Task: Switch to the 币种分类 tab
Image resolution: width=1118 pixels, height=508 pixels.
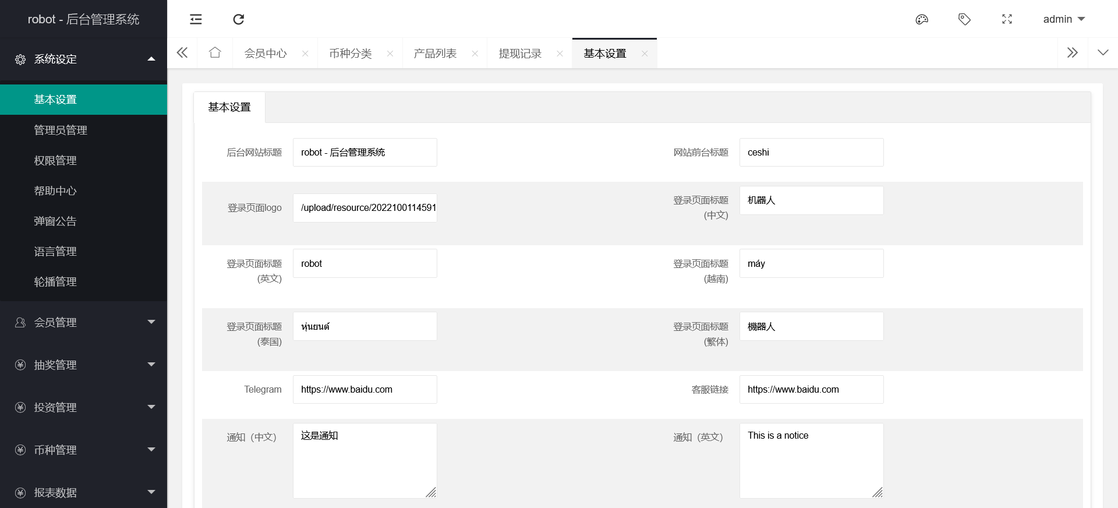Action: [350, 54]
